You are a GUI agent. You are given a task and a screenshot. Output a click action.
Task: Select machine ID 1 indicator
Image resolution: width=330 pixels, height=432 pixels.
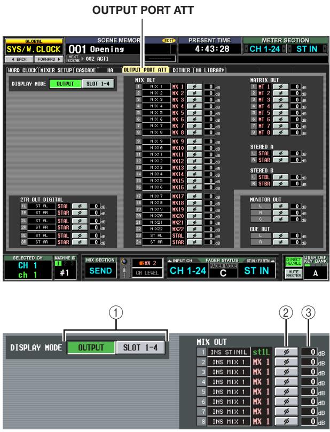[x=58, y=263]
